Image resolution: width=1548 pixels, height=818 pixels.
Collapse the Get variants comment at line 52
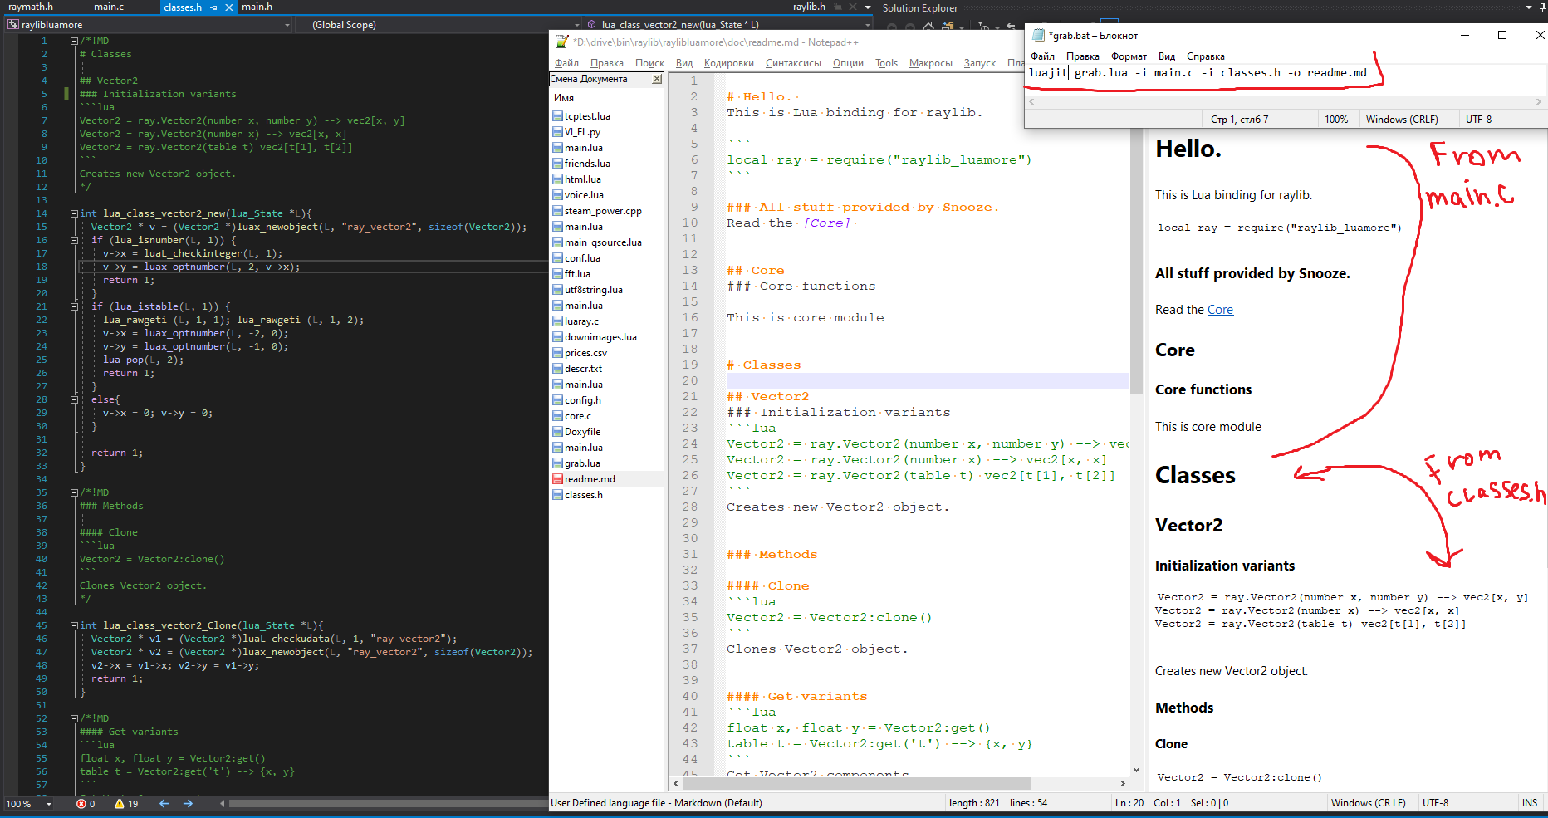(74, 718)
